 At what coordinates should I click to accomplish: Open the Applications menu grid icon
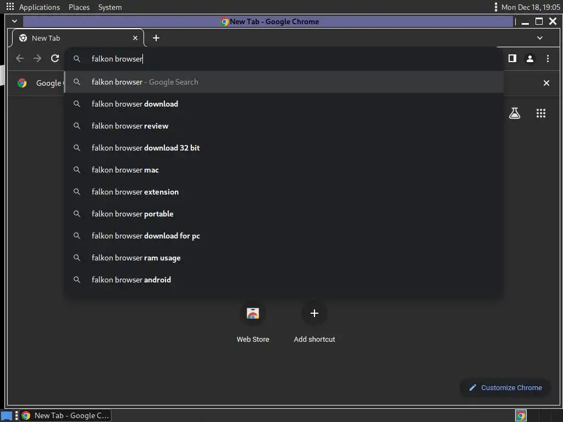(10, 7)
